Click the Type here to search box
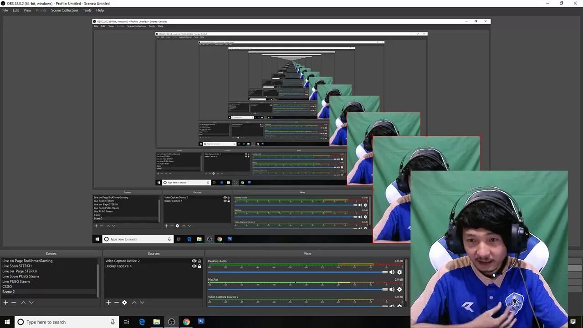 pyautogui.click(x=67, y=322)
